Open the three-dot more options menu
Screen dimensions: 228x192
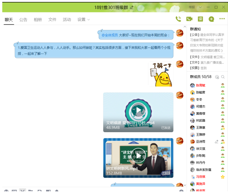(x=222, y=19)
